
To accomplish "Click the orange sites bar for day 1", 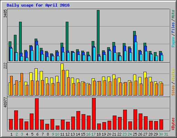I will (11, 86).
